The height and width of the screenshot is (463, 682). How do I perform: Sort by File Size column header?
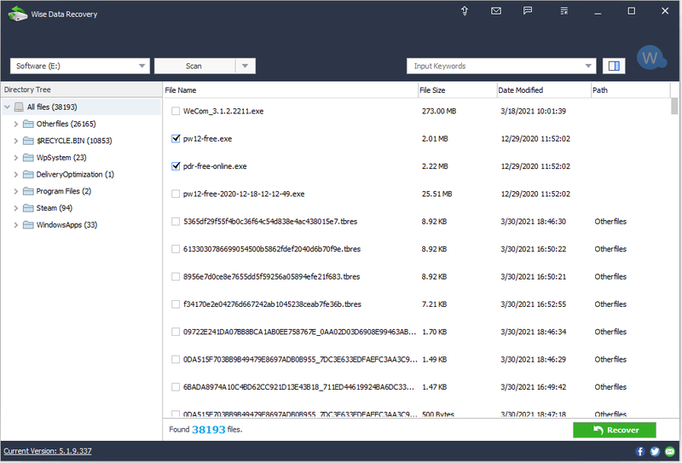coord(457,90)
